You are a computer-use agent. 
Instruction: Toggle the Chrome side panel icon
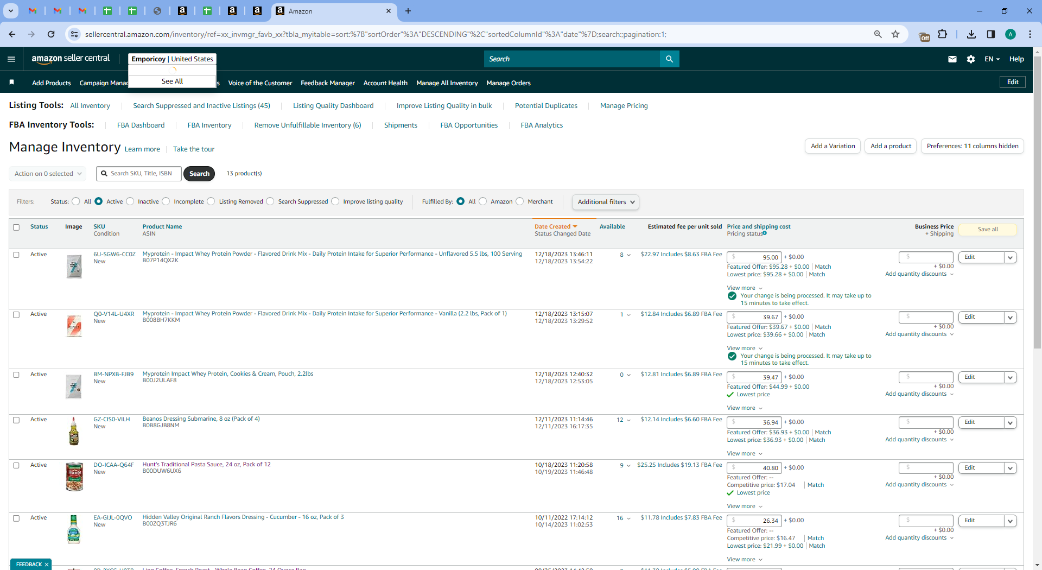pos(991,34)
